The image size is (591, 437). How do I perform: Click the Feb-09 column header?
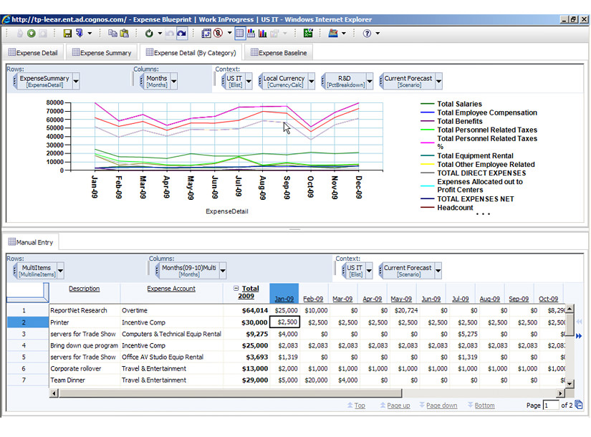point(313,299)
